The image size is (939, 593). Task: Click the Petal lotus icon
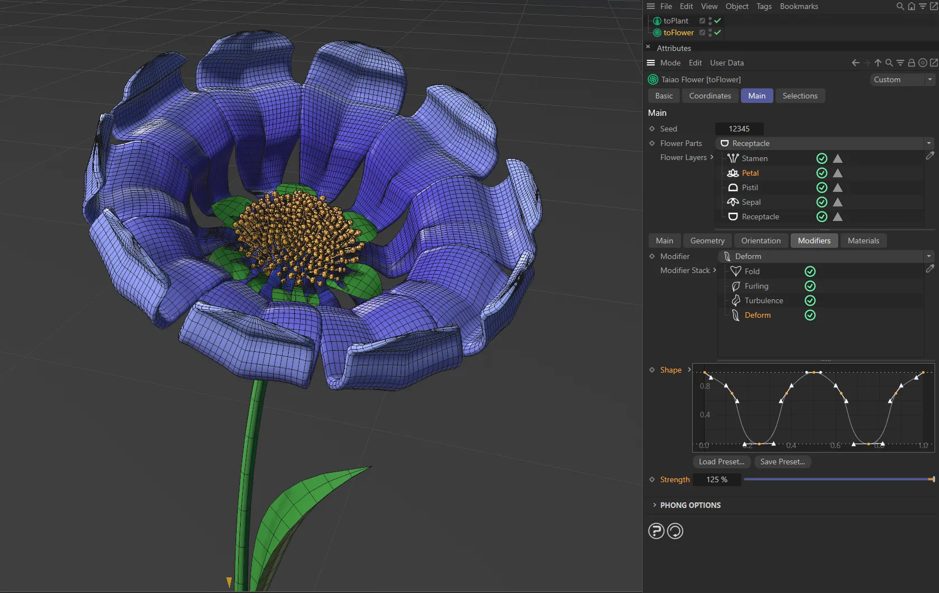[733, 173]
